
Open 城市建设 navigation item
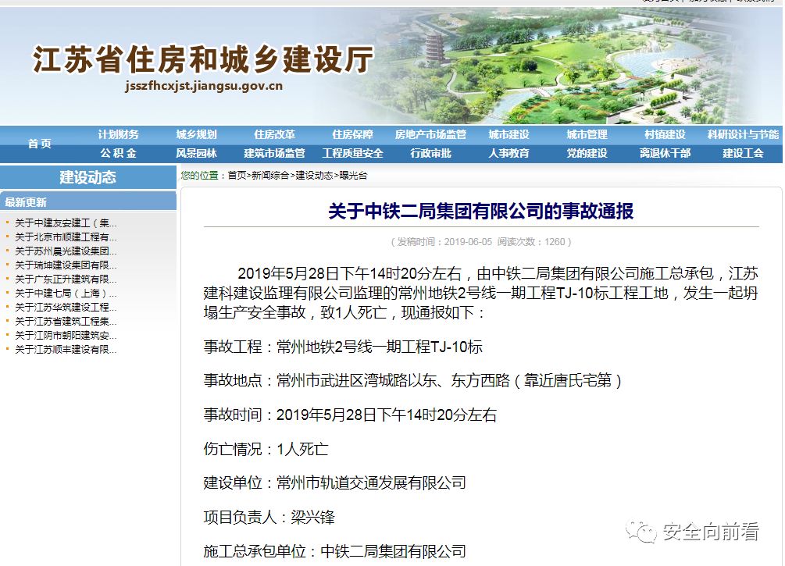click(508, 134)
